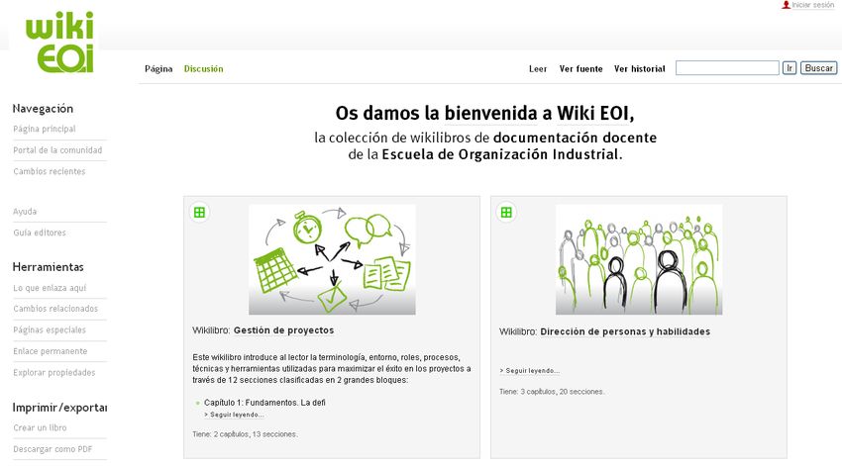842x466 pixels.
Task: Click the Gestión de proyectos illustration
Action: pos(332,259)
